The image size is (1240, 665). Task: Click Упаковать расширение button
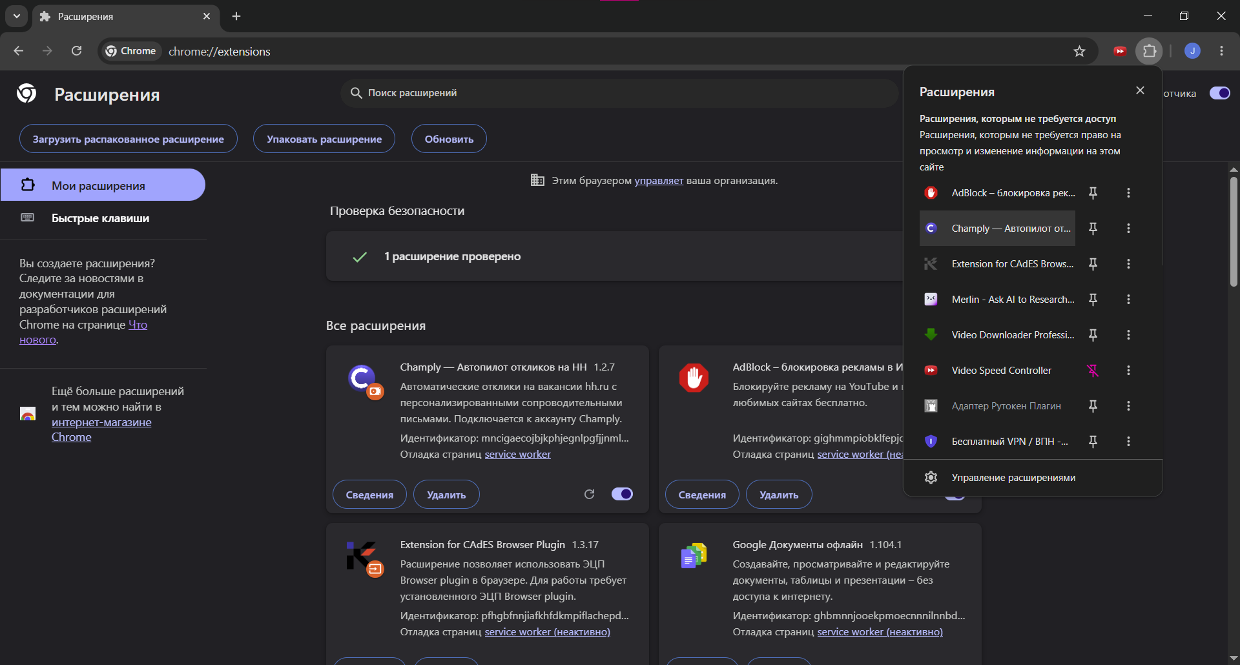click(324, 139)
